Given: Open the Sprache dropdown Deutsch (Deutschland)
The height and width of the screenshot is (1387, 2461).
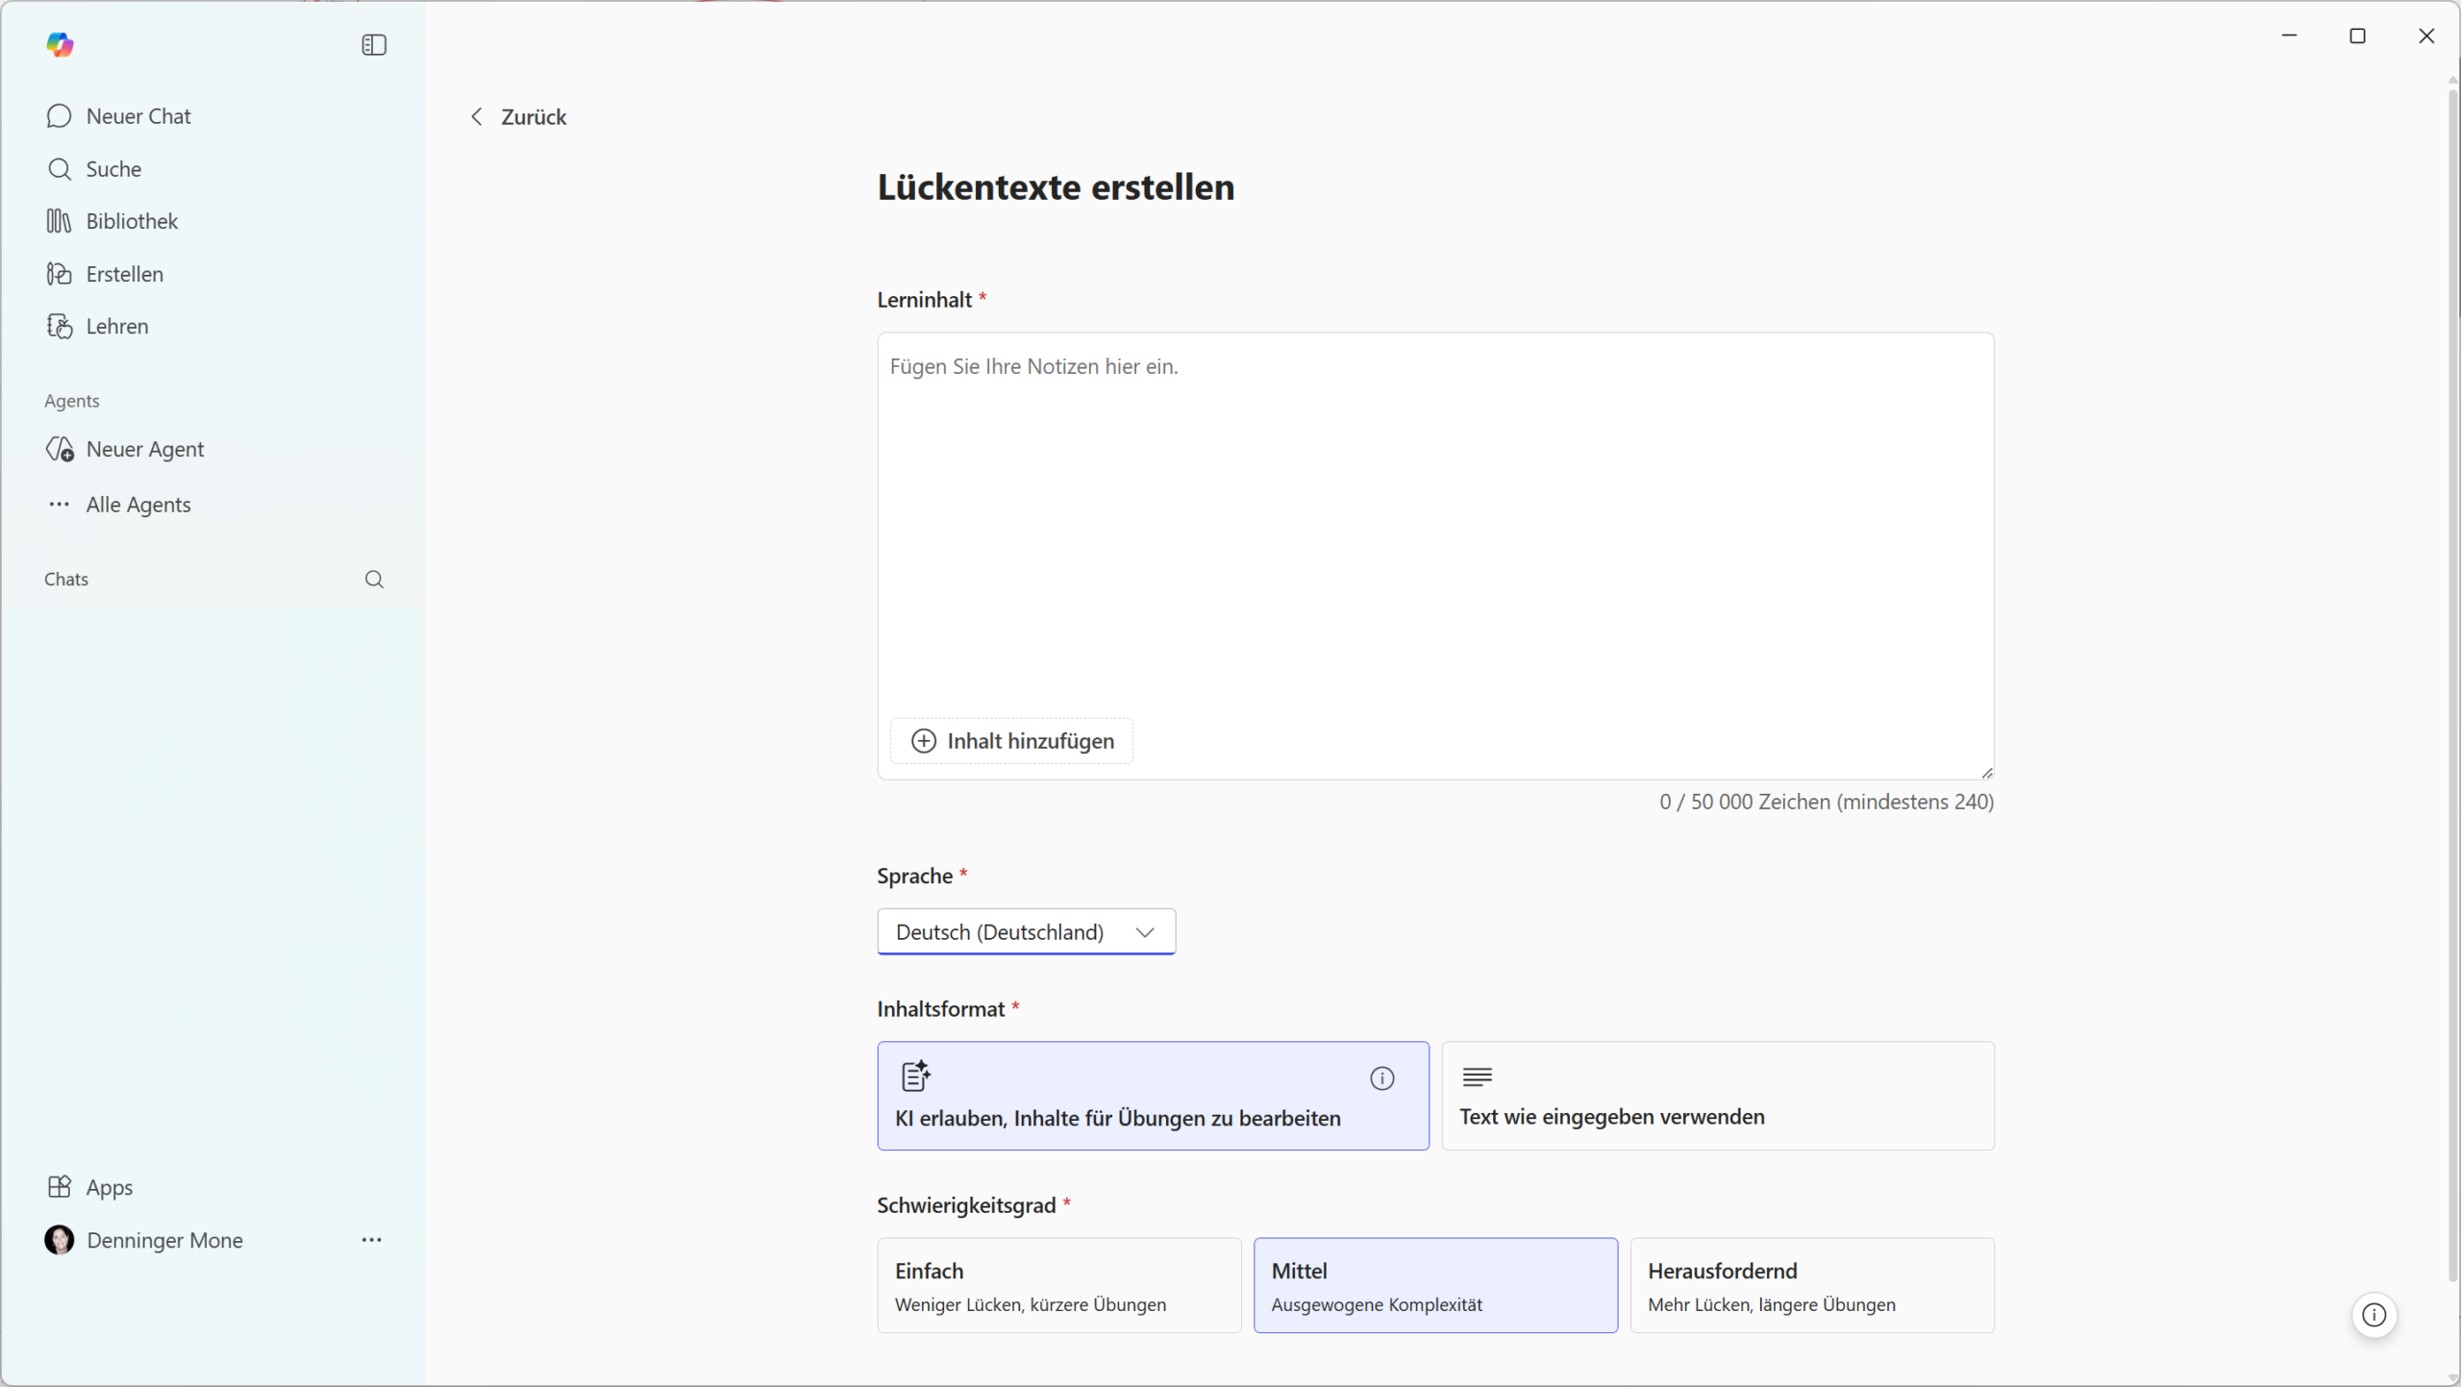Looking at the screenshot, I should tap(1026, 931).
